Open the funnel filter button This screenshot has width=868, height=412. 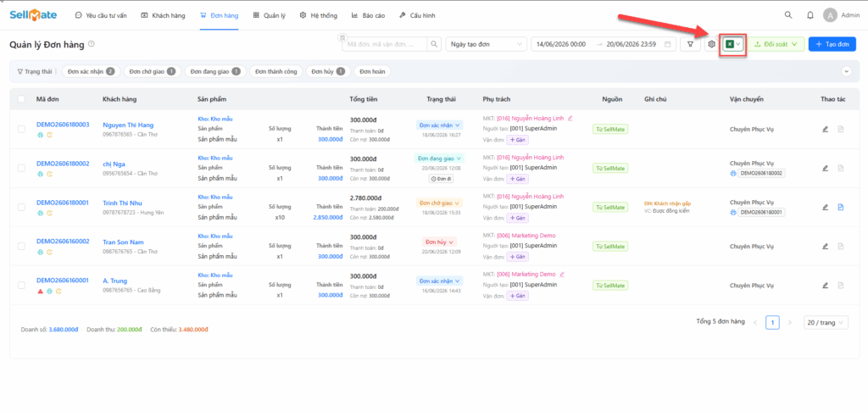click(690, 44)
